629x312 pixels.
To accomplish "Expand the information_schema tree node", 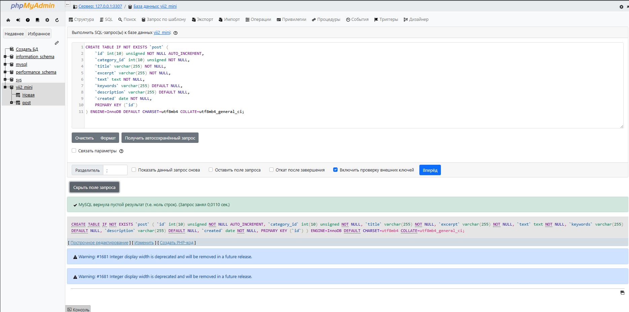I will 5,56.
